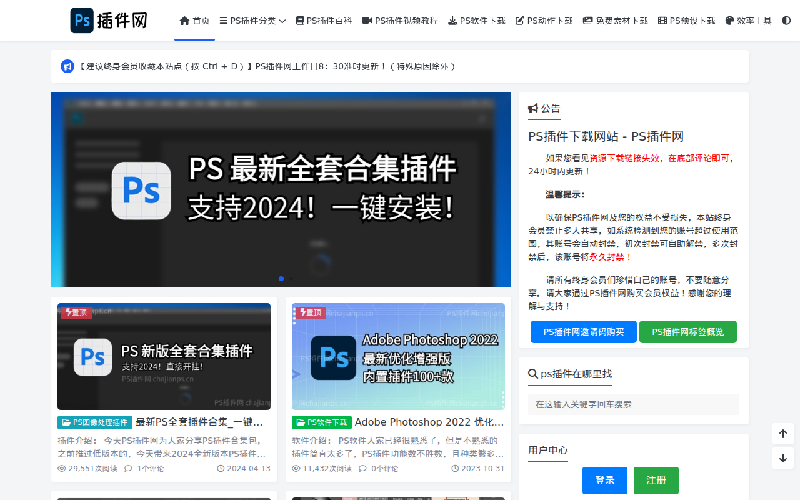Click the 用户中心 heading
This screenshot has width=800, height=500.
tap(548, 450)
